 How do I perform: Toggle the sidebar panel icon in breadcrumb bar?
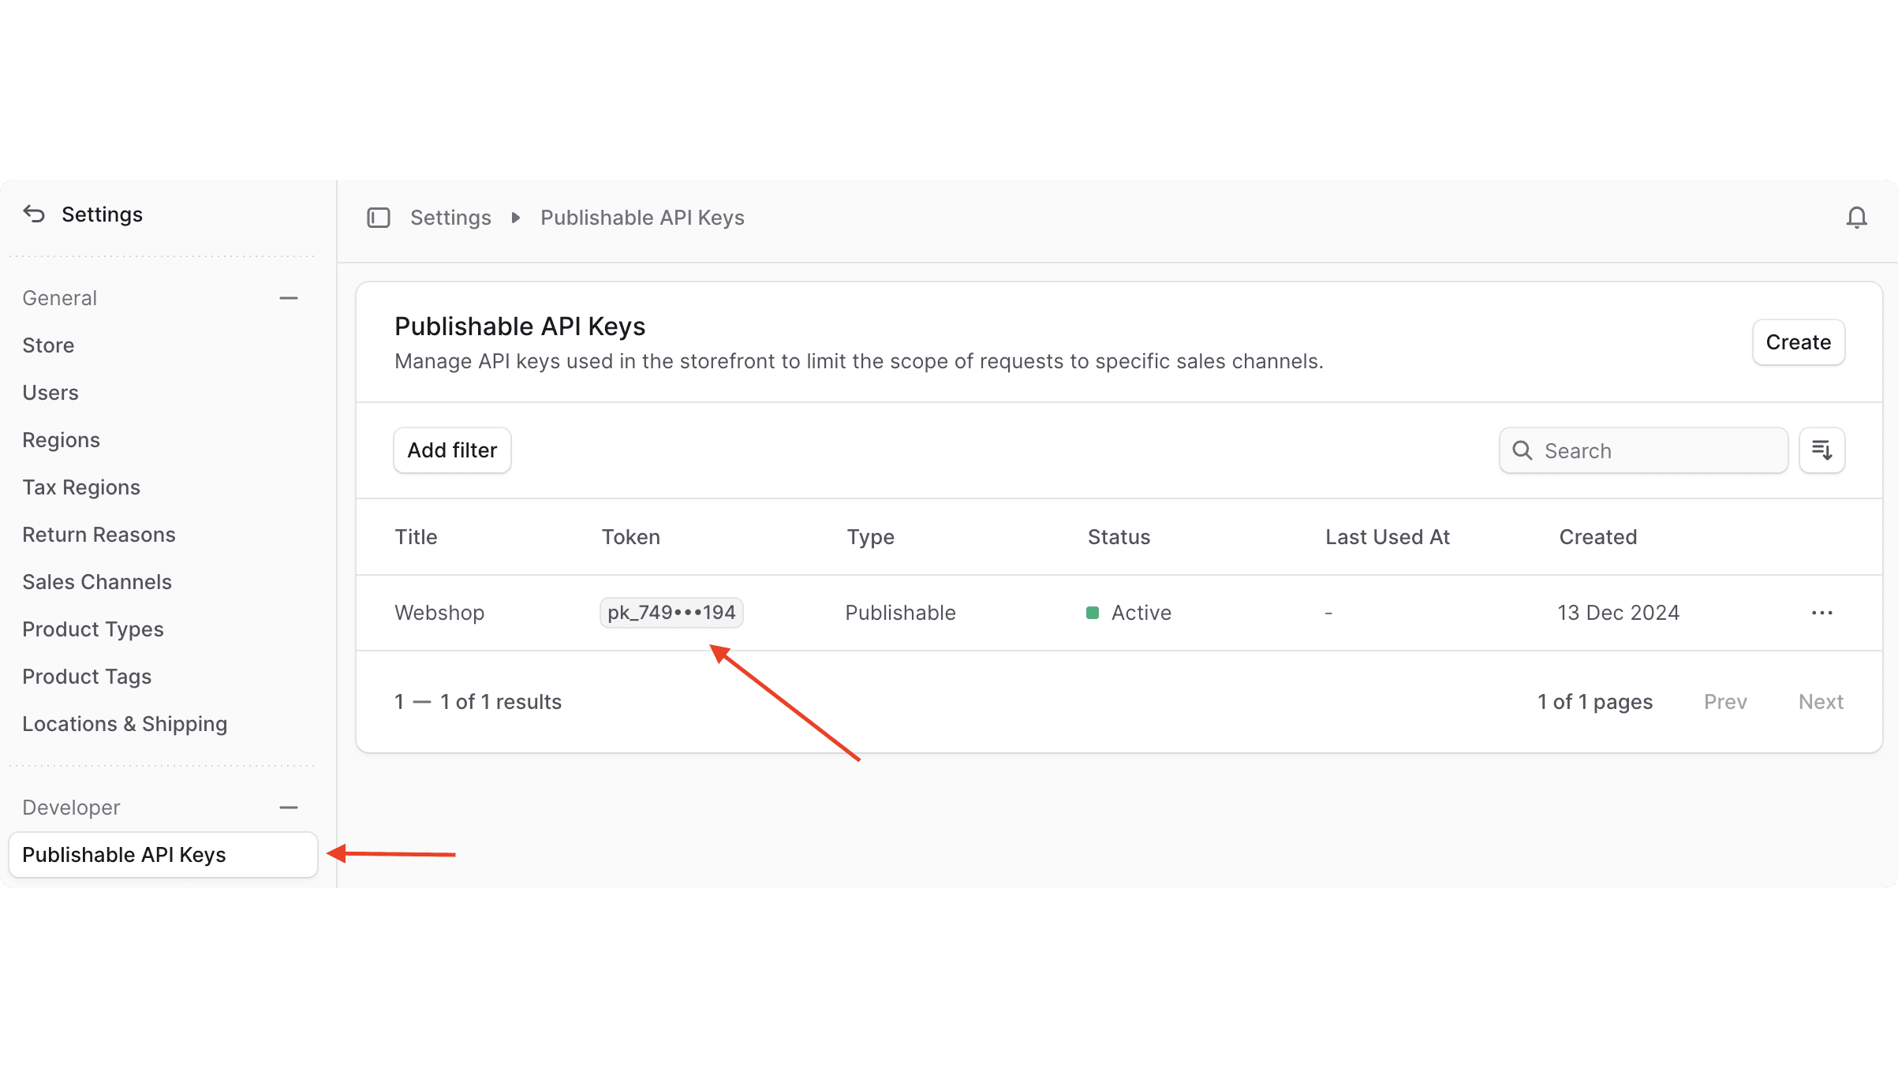coord(379,218)
